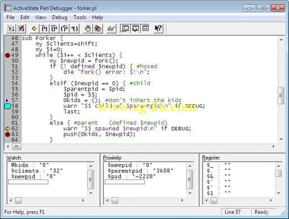Toggle the Register window toolbar icon
289x219 pixels.
point(145,29)
